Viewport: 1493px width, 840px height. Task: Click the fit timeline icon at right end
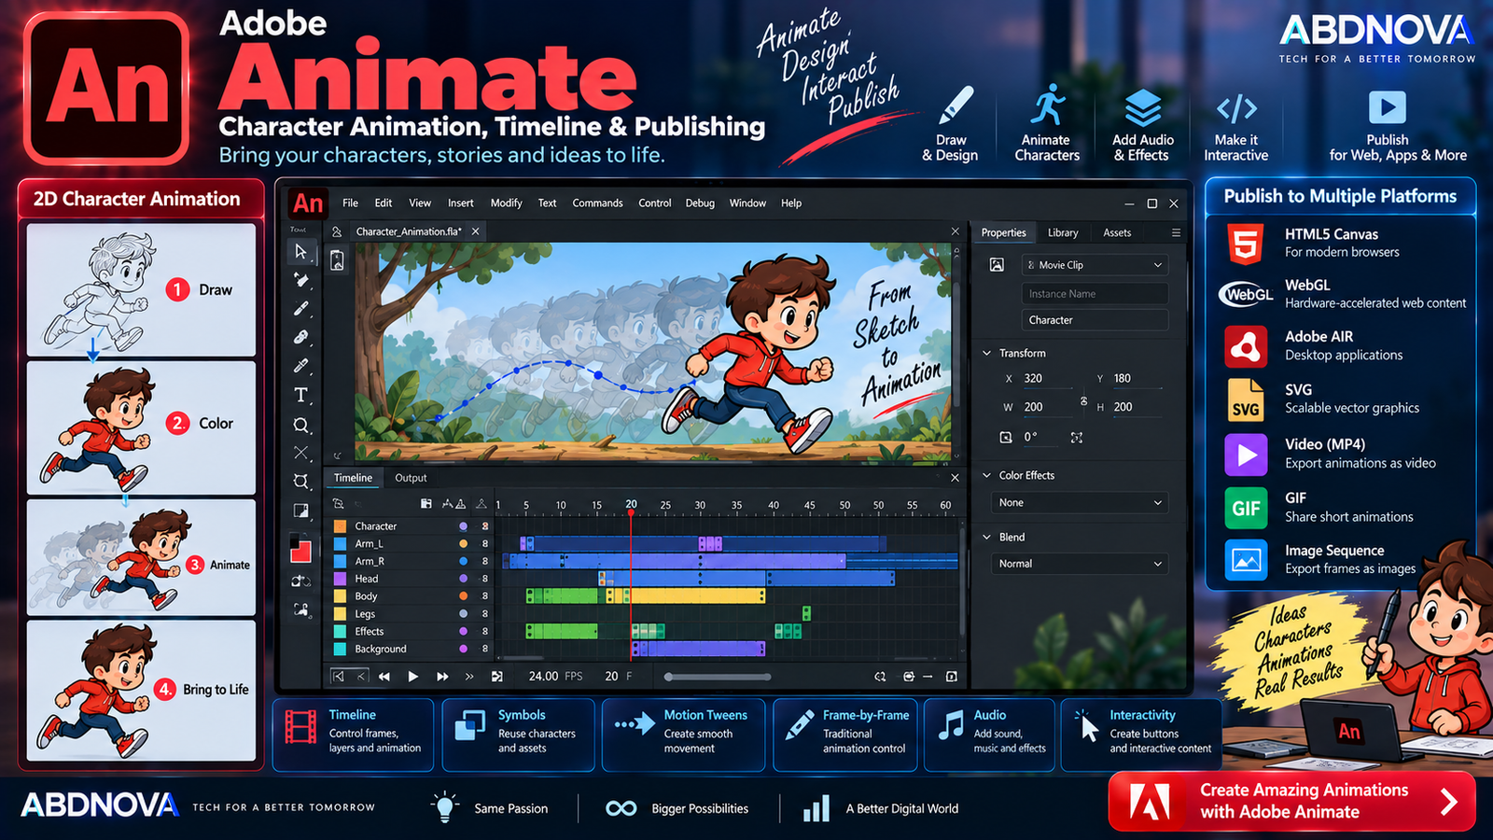click(951, 677)
